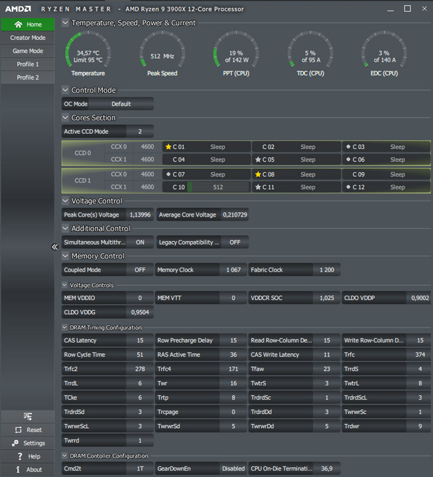Open the Home tab

(x=28, y=25)
